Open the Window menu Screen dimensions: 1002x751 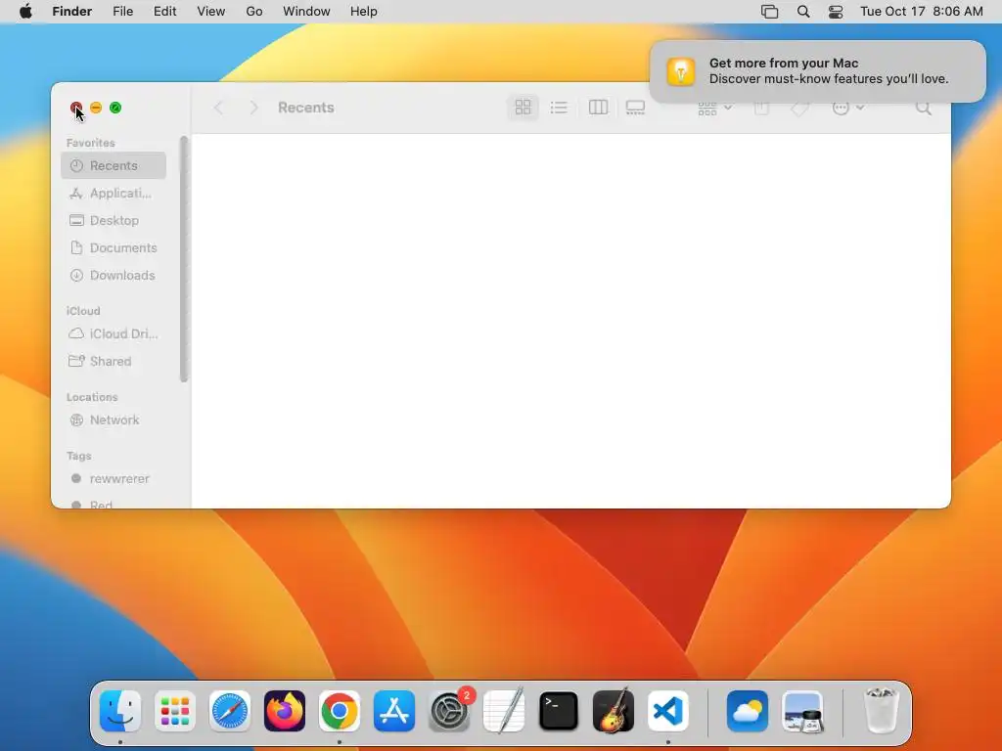pyautogui.click(x=306, y=12)
